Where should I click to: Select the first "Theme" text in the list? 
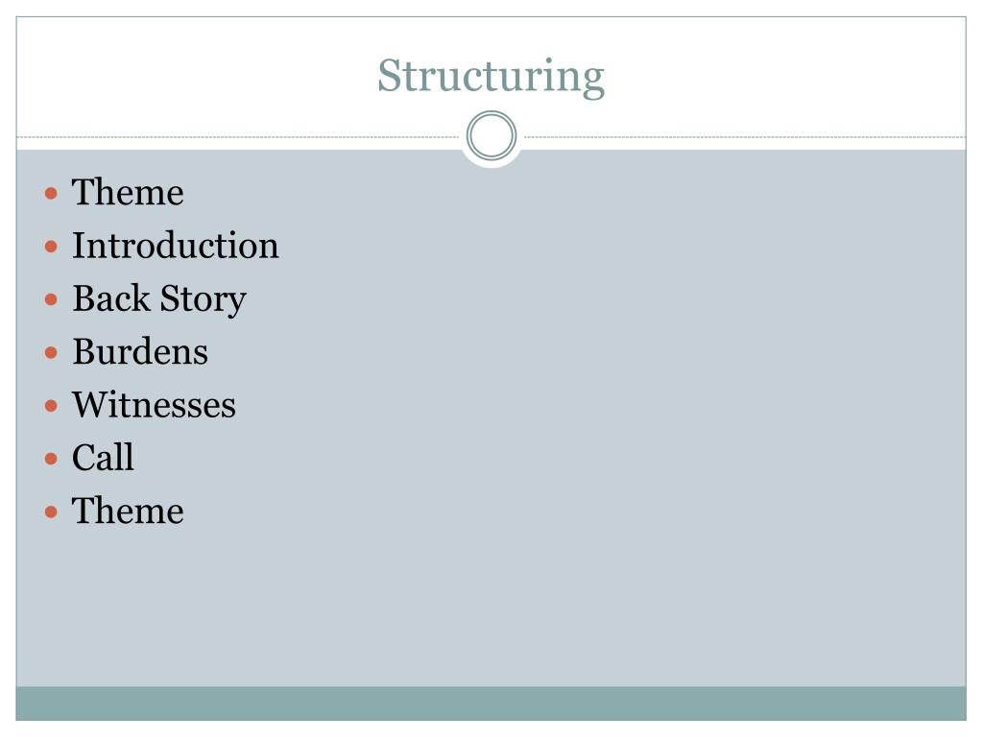coord(128,192)
